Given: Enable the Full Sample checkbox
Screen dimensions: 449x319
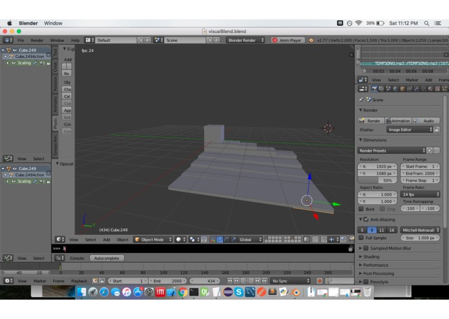Looking at the screenshot, I should (361, 238).
